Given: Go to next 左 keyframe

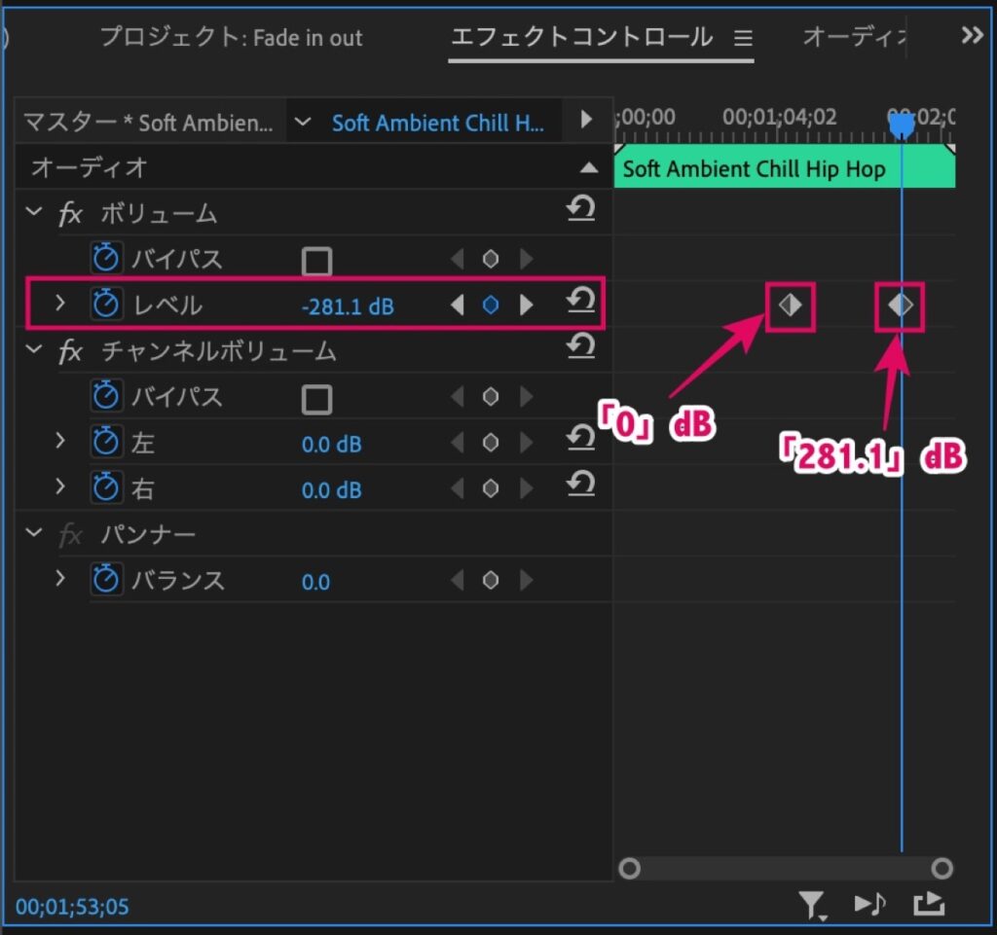Looking at the screenshot, I should coord(526,443).
